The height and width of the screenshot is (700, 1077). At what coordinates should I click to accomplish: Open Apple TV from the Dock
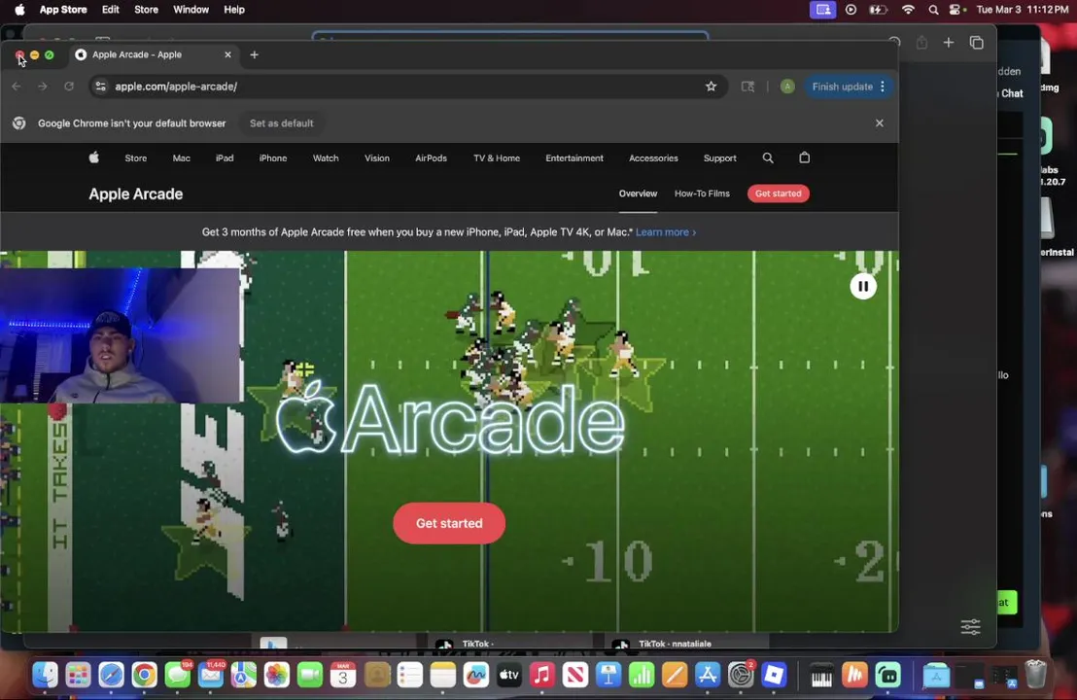(x=509, y=676)
